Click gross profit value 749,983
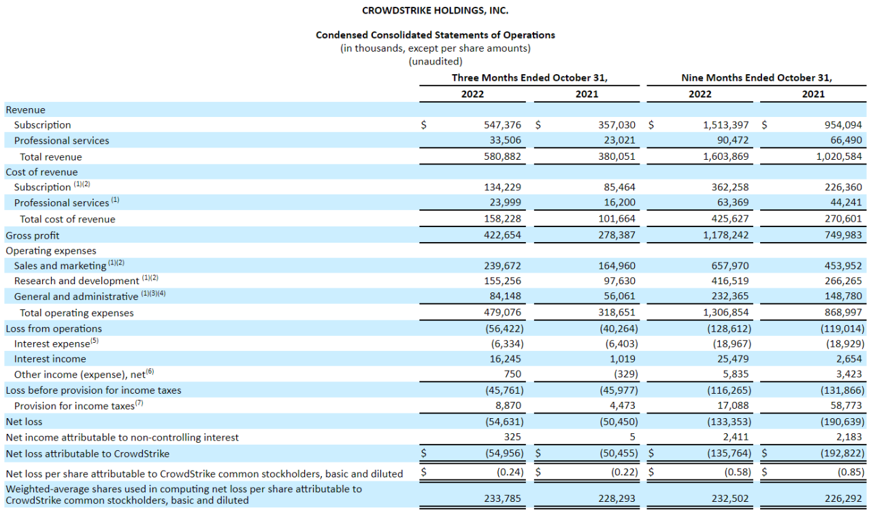This screenshot has width=871, height=510. pyautogui.click(x=842, y=235)
